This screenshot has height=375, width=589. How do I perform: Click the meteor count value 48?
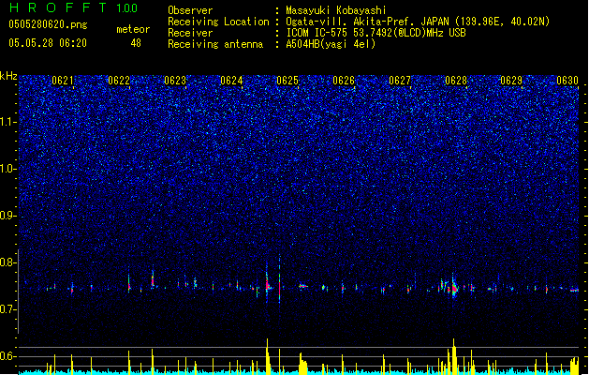click(x=136, y=43)
